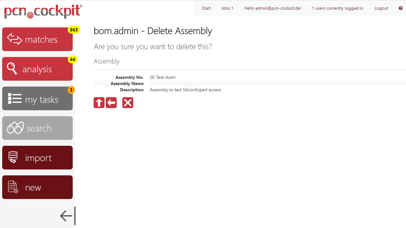The image size is (406, 228).
Task: Confirm deletion with red X icon
Action: tap(128, 102)
